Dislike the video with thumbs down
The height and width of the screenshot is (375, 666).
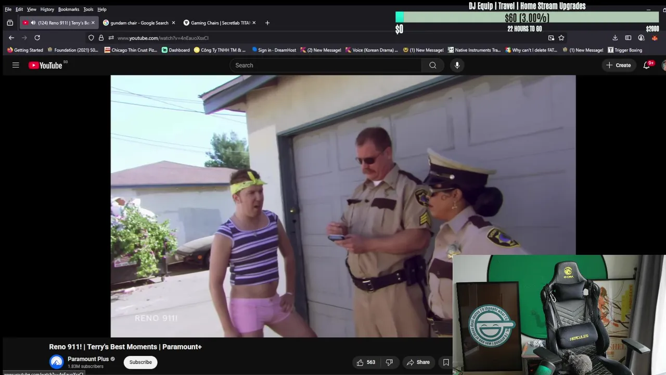(x=389, y=362)
